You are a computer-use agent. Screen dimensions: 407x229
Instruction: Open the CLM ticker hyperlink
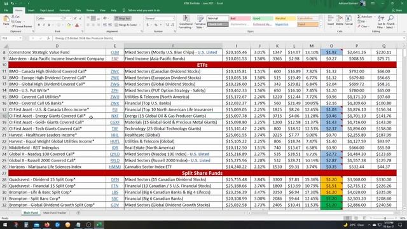coord(114,52)
